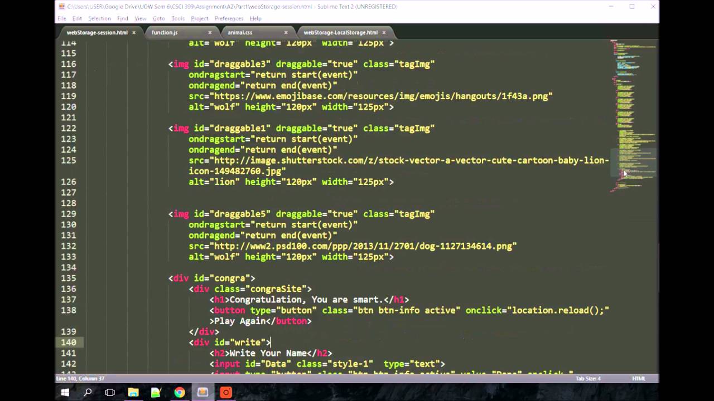Screen dimensions: 714x401
Task: Open the Find menu
Action: pos(123,18)
